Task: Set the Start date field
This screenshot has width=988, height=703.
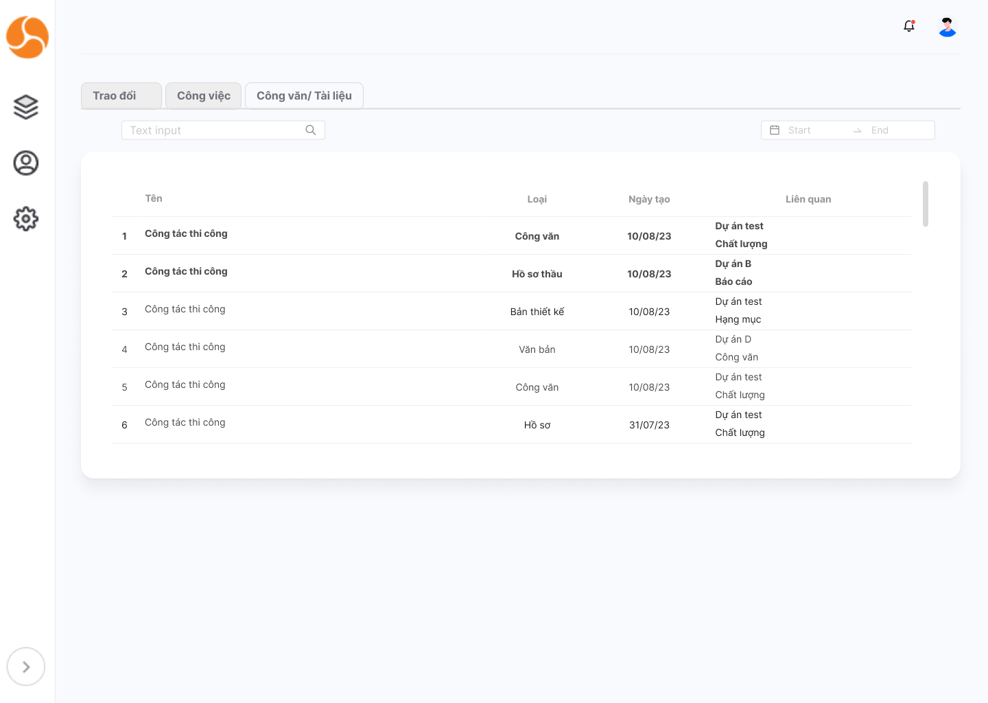Action: pyautogui.click(x=799, y=130)
